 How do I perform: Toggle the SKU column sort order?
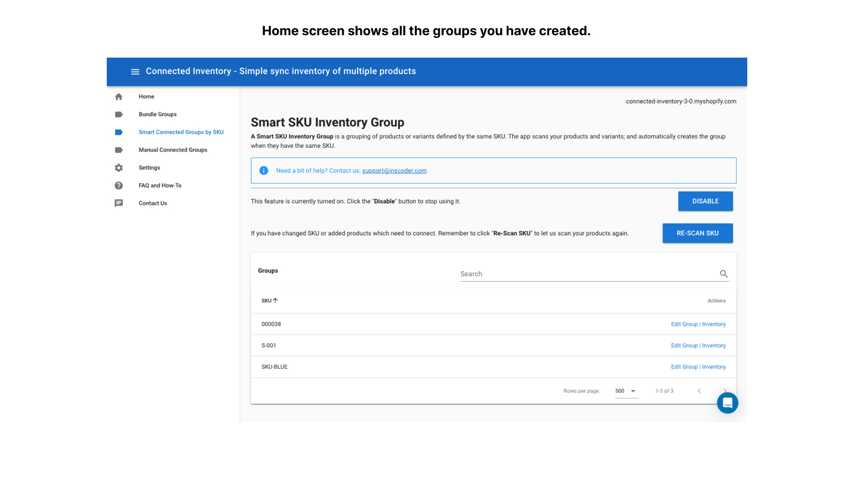coord(270,300)
